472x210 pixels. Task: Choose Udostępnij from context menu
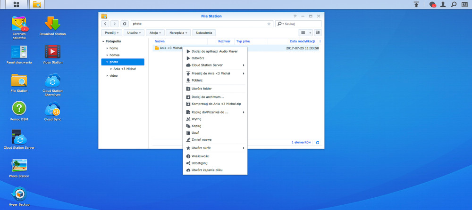point(215,163)
